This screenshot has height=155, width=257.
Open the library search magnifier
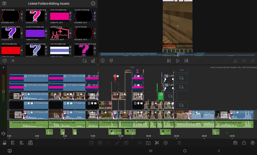[85, 61]
